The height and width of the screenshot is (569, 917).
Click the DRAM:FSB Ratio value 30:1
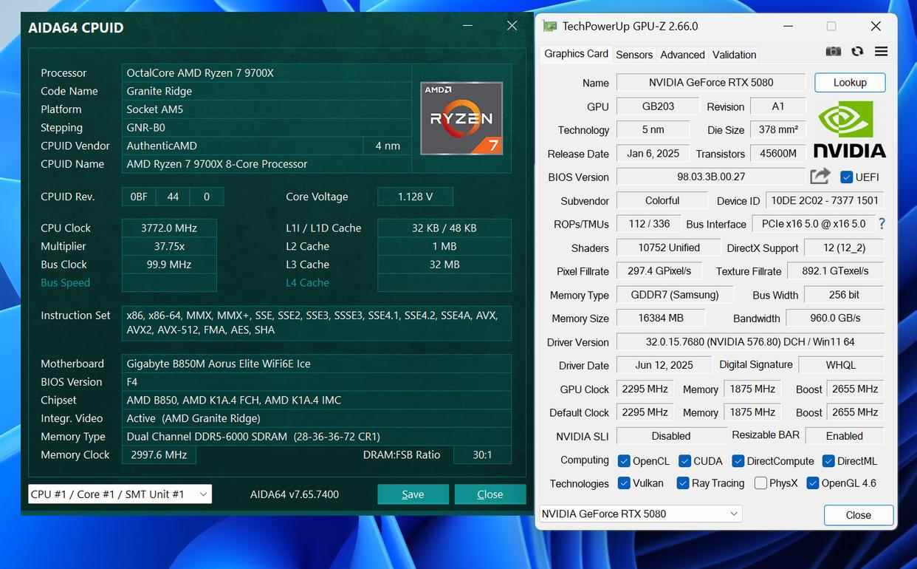(x=482, y=454)
